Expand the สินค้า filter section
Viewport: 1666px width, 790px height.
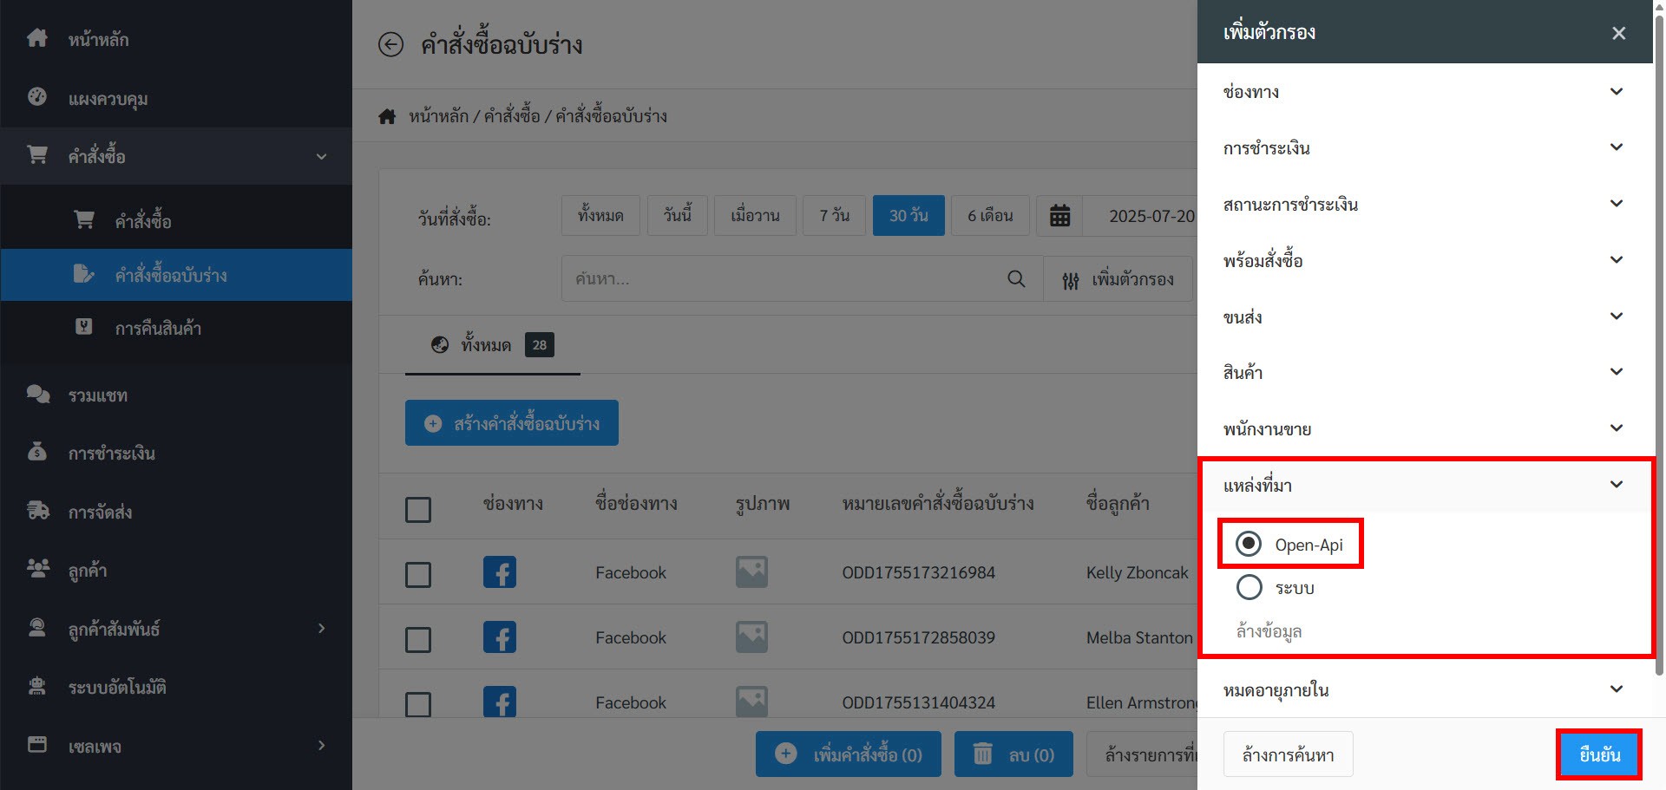[1425, 372]
